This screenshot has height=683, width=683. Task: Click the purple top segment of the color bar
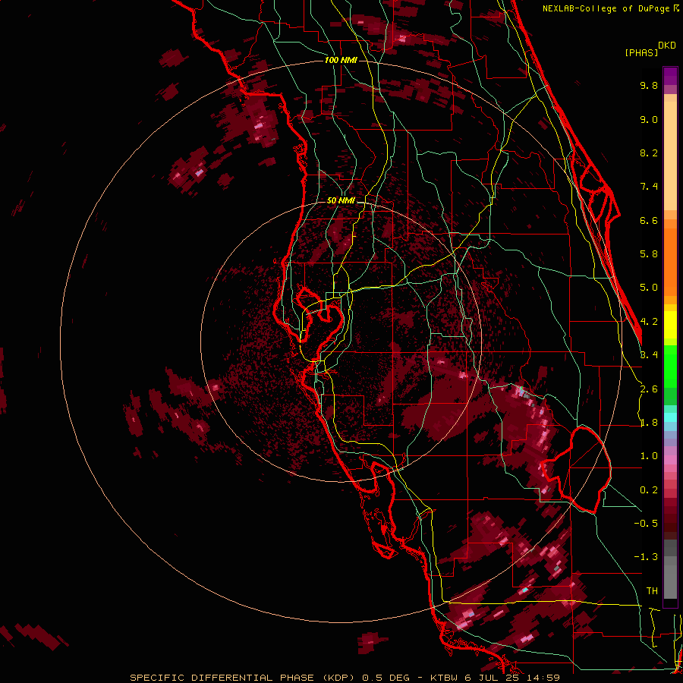click(x=670, y=76)
